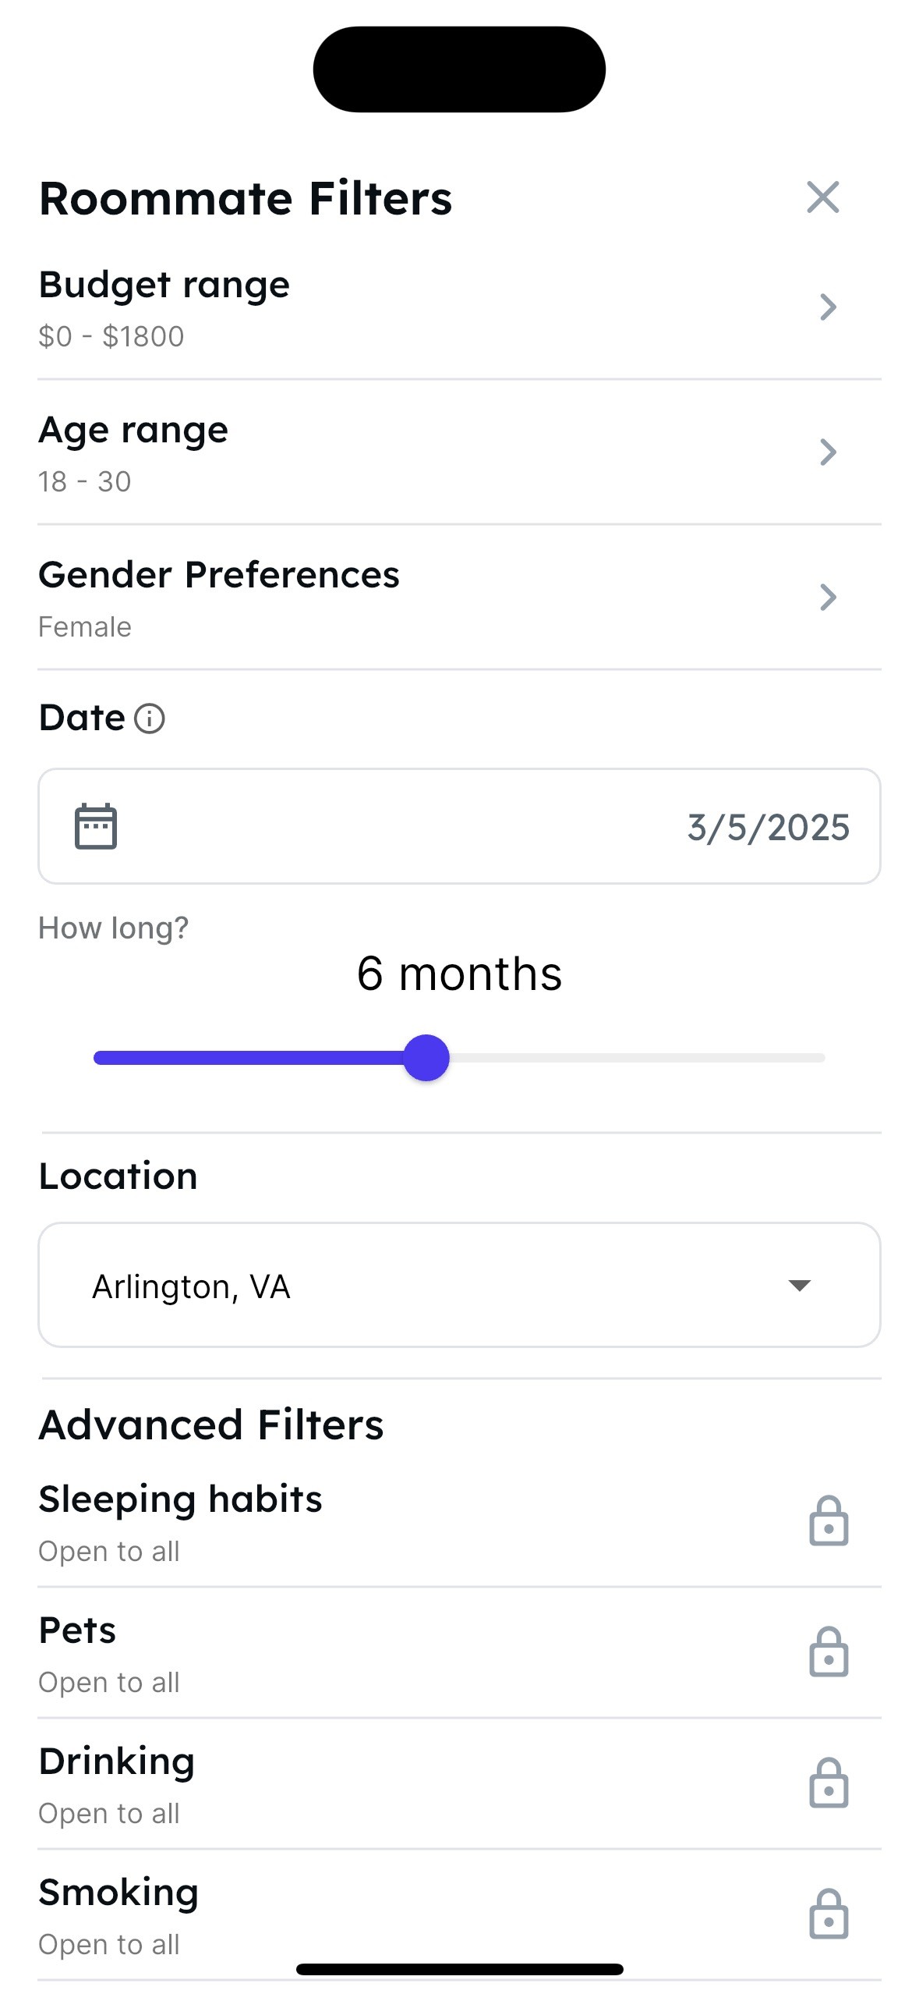Click the slider thumb on the duration bar
Screen dimensions: 919x1994
click(426, 1057)
